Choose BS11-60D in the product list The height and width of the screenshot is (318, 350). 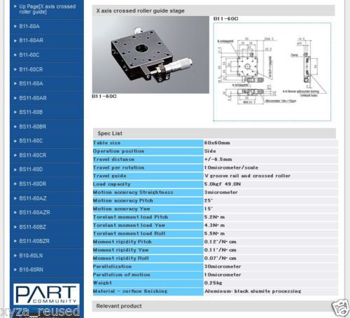31,170
